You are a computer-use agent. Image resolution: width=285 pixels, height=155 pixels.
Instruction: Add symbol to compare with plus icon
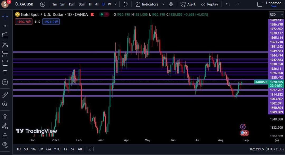click(x=42, y=4)
